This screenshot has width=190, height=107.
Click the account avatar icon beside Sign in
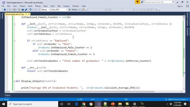187,6
